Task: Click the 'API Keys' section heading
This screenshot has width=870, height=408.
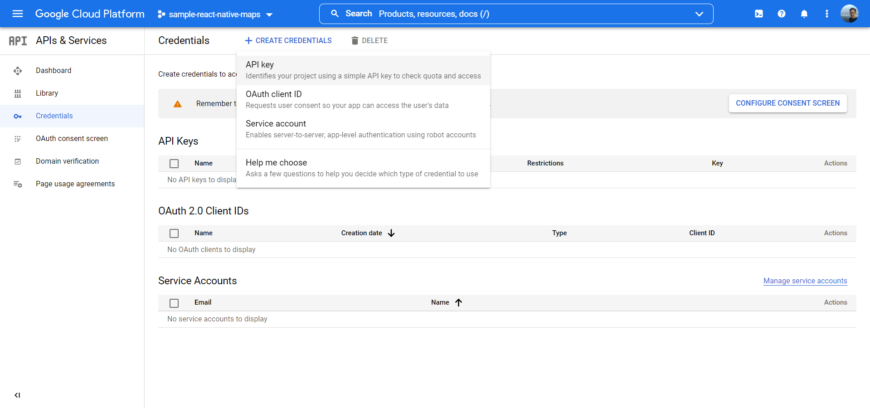Action: 178,141
